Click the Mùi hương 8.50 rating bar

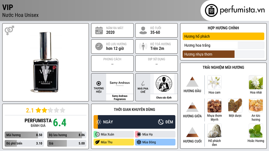tap(24, 135)
